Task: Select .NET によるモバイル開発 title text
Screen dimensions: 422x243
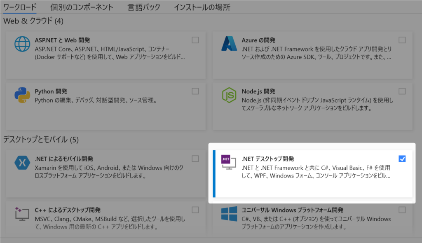Action: point(64,159)
